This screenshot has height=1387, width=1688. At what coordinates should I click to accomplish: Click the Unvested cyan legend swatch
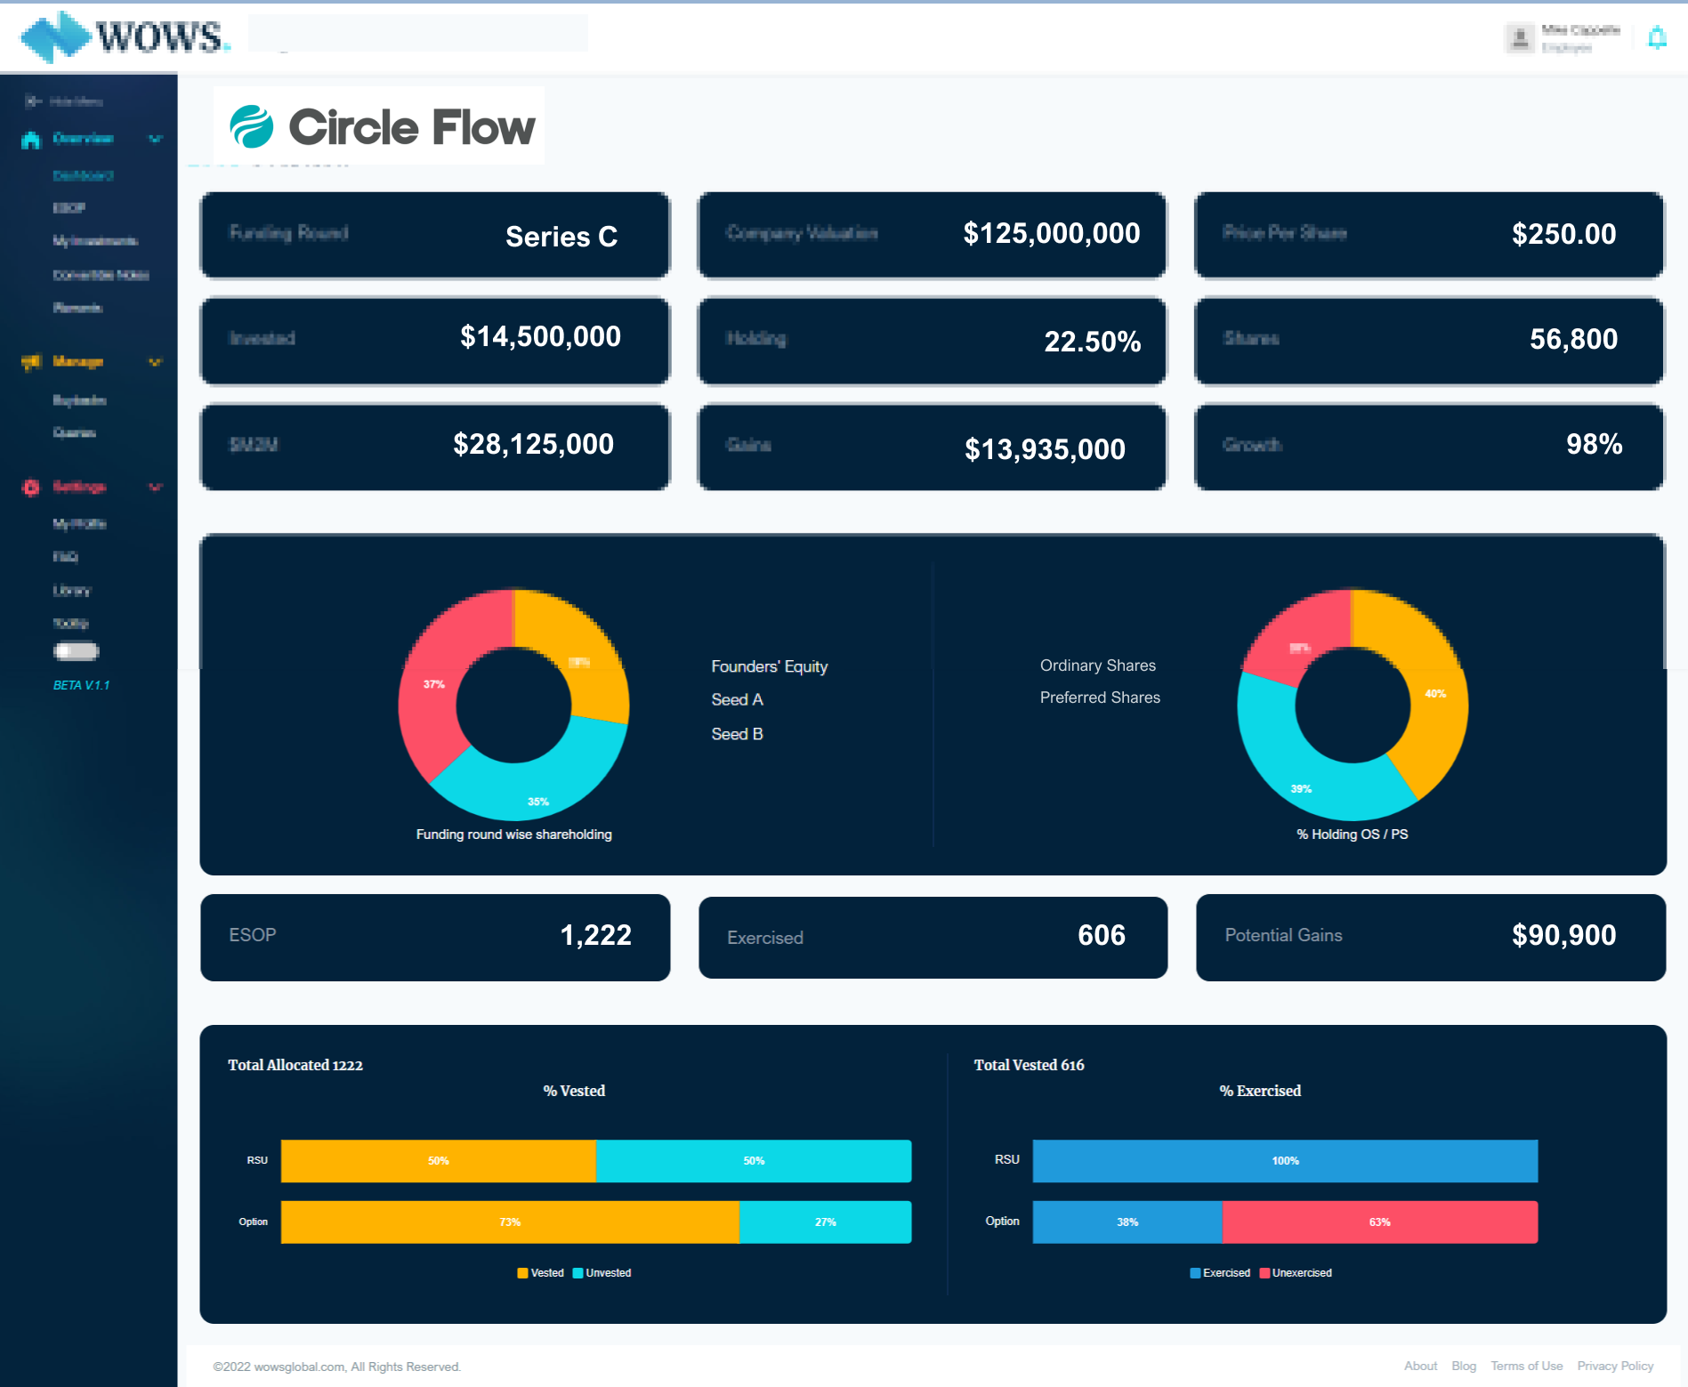tap(577, 1273)
